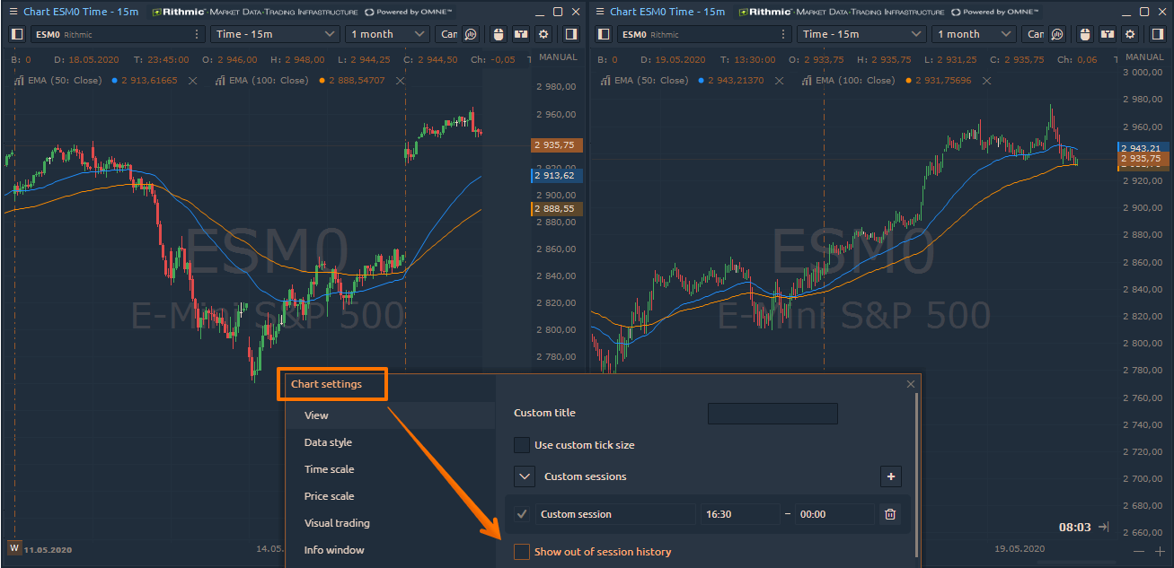Select Data style tab in Chart settings
The height and width of the screenshot is (568, 1174).
(391, 442)
